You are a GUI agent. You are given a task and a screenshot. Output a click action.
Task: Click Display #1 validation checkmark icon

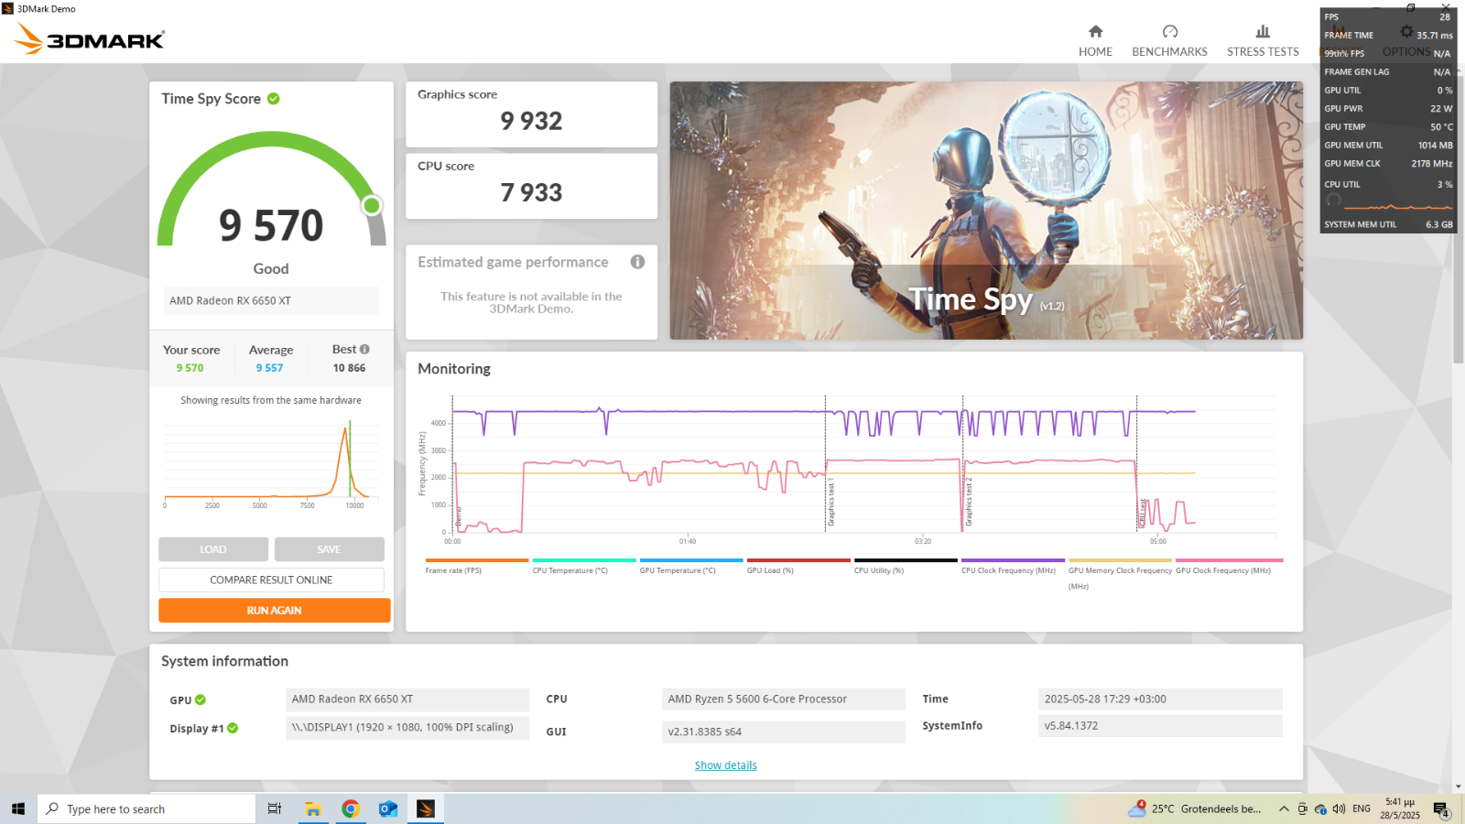[x=233, y=729]
